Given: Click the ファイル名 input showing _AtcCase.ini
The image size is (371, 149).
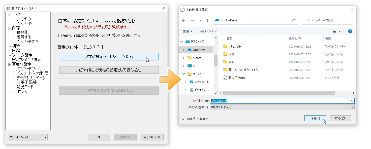Looking at the screenshot, I should coord(252,101).
